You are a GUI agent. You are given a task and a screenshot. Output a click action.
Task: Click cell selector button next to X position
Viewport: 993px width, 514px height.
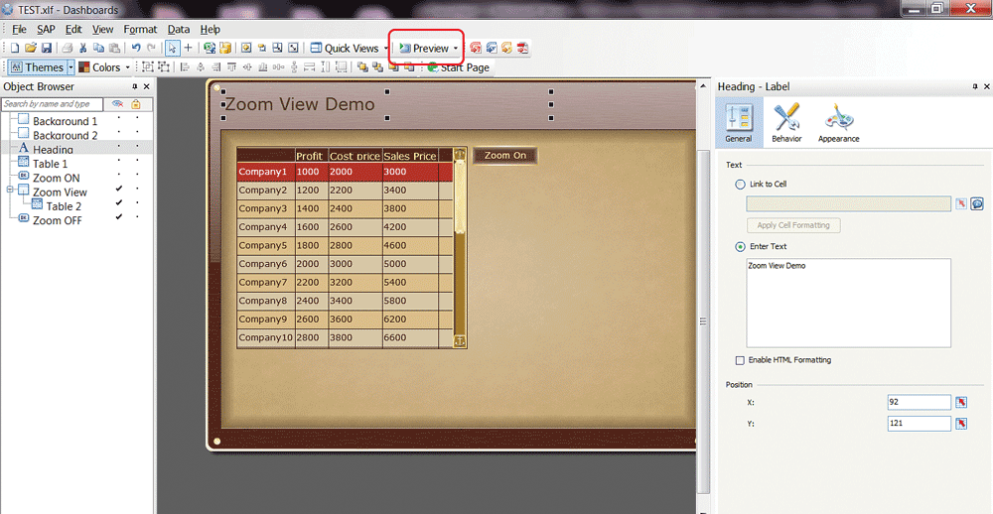click(961, 402)
